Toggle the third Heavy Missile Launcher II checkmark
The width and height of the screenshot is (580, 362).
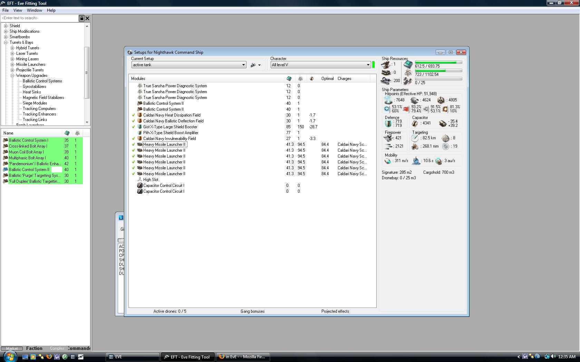point(133,156)
